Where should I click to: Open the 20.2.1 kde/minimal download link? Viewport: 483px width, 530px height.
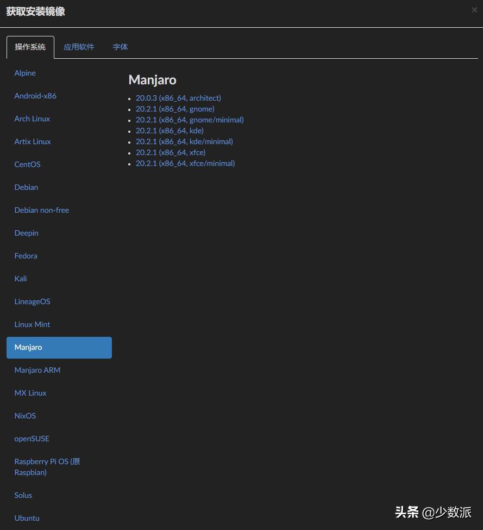pos(184,141)
